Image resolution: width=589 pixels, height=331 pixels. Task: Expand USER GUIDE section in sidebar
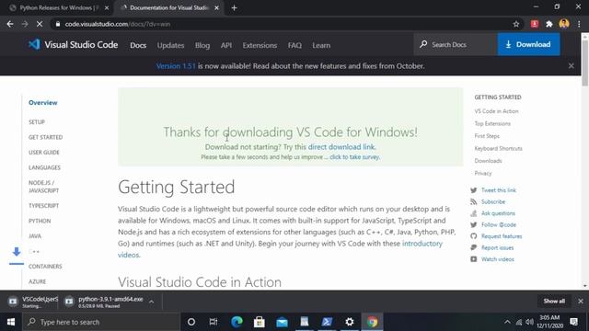[x=44, y=153]
